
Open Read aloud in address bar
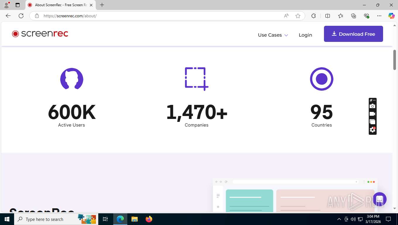tap(286, 16)
